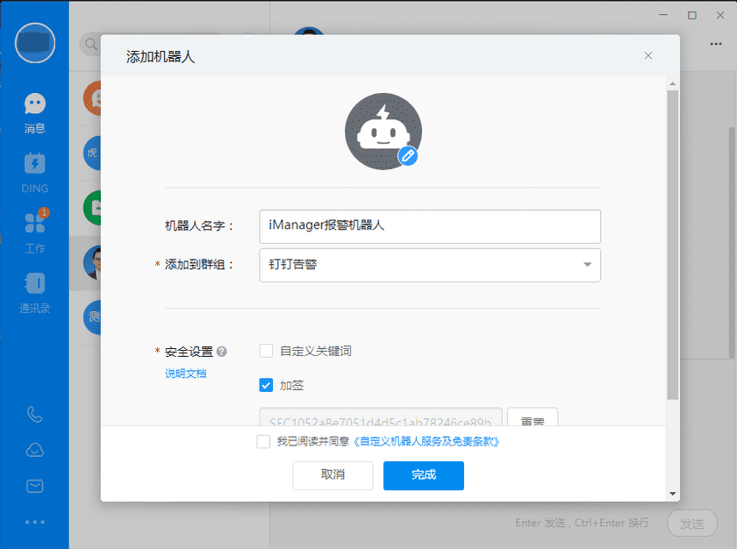Uncheck the 加签 checkbox

tap(266, 384)
